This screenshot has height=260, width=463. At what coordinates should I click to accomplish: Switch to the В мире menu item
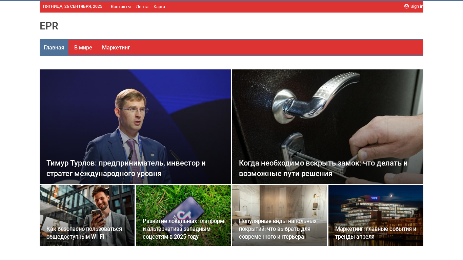[83, 47]
